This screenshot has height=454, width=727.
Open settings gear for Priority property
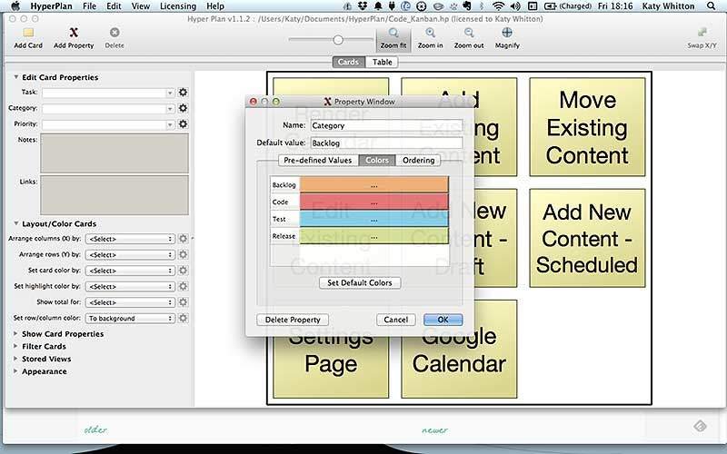tap(184, 124)
